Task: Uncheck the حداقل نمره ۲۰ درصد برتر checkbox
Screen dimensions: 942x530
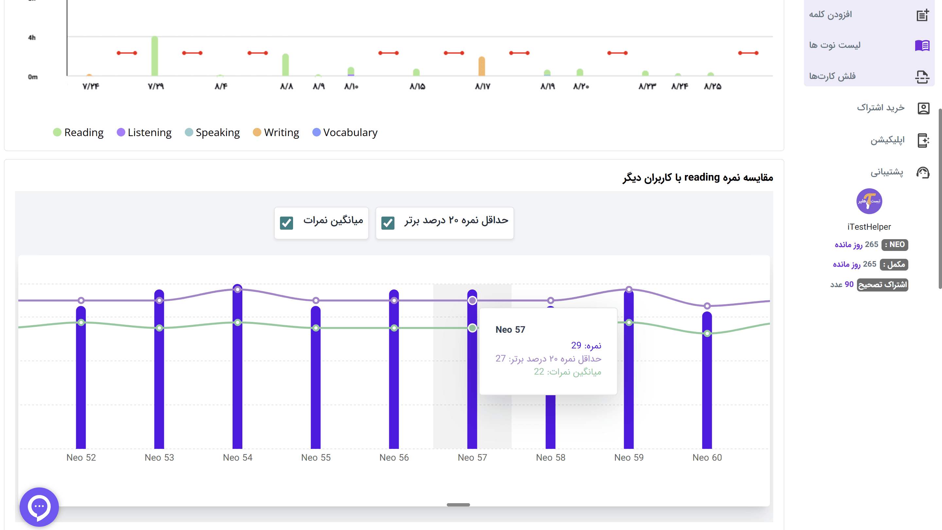Action: (388, 222)
